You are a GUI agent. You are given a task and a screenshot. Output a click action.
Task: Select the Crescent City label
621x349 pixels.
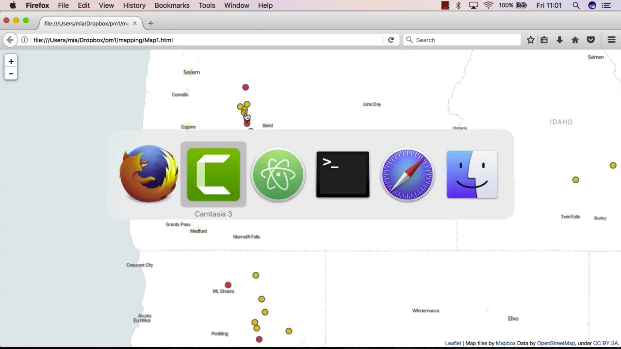(140, 265)
